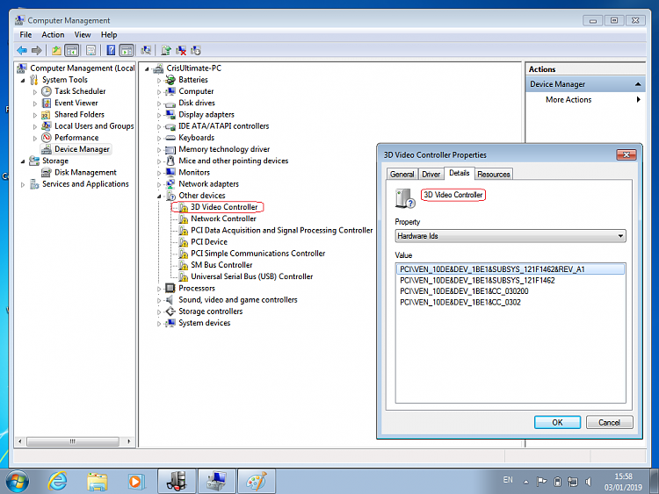
Task: Select Universal Serial Bus (USB) Controller device
Action: [252, 276]
